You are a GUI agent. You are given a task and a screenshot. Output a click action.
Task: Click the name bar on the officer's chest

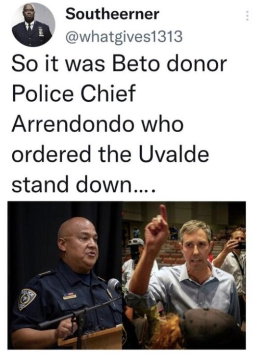coord(70,296)
